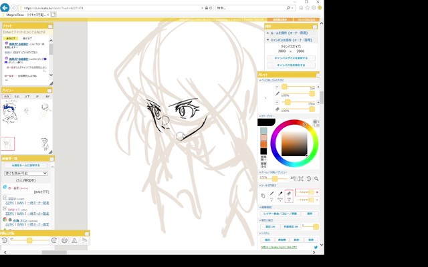
Task: Click the vertical flip triangle icon
Action: click(x=84, y=240)
